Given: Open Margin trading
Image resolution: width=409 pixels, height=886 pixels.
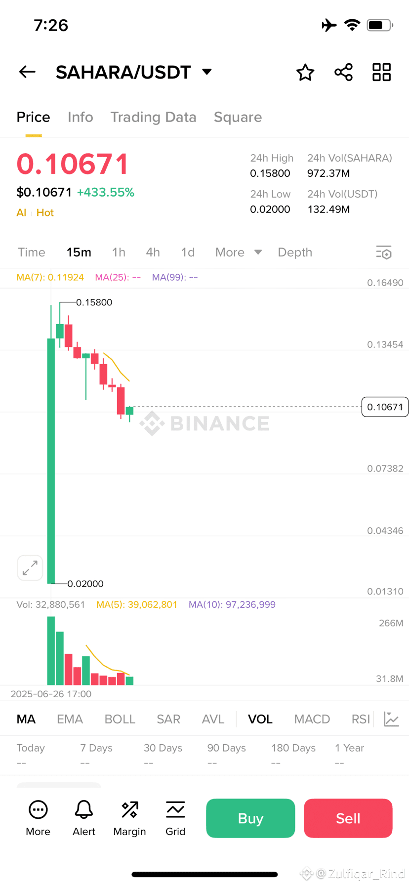Looking at the screenshot, I should point(129,818).
